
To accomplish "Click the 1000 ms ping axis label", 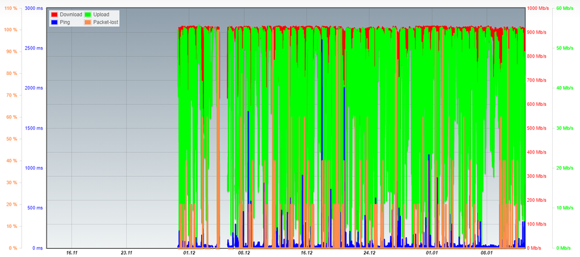I will coord(34,168).
